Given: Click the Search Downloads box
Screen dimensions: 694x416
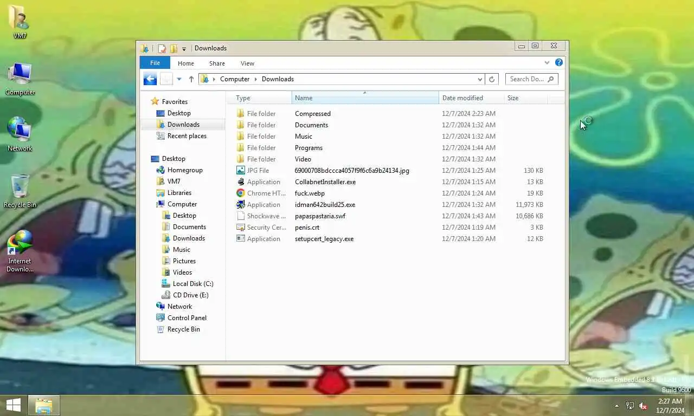Looking at the screenshot, I should pos(531,79).
